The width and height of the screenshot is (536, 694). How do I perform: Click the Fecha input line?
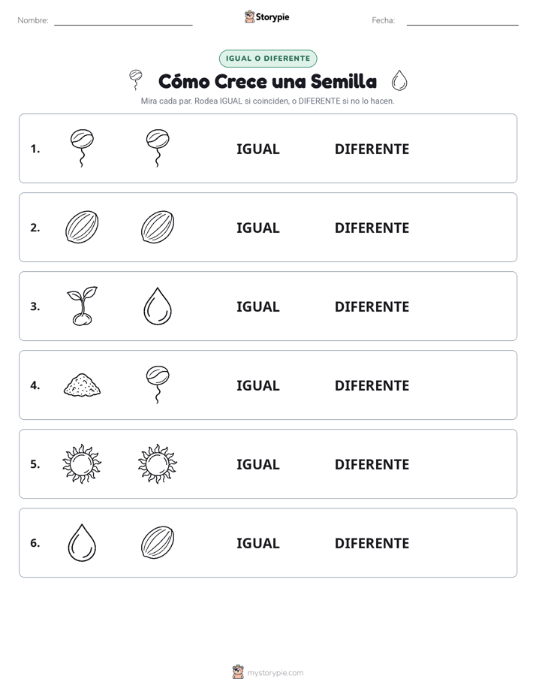462,20
